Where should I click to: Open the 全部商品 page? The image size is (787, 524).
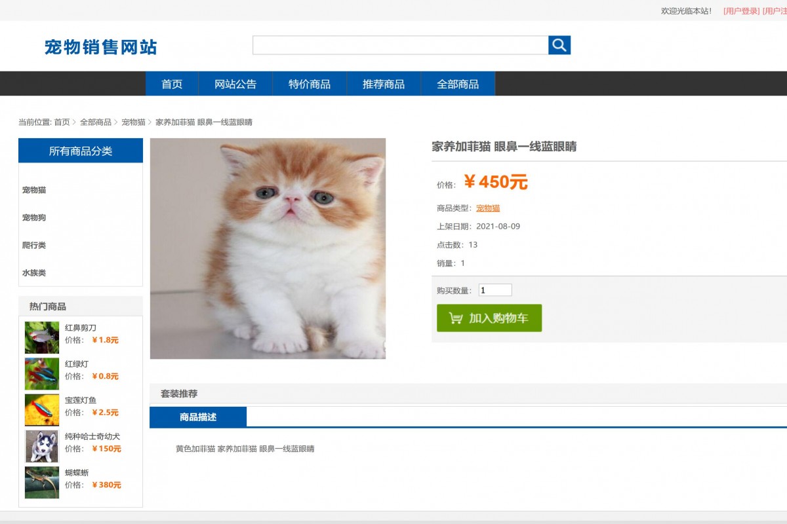(x=458, y=83)
